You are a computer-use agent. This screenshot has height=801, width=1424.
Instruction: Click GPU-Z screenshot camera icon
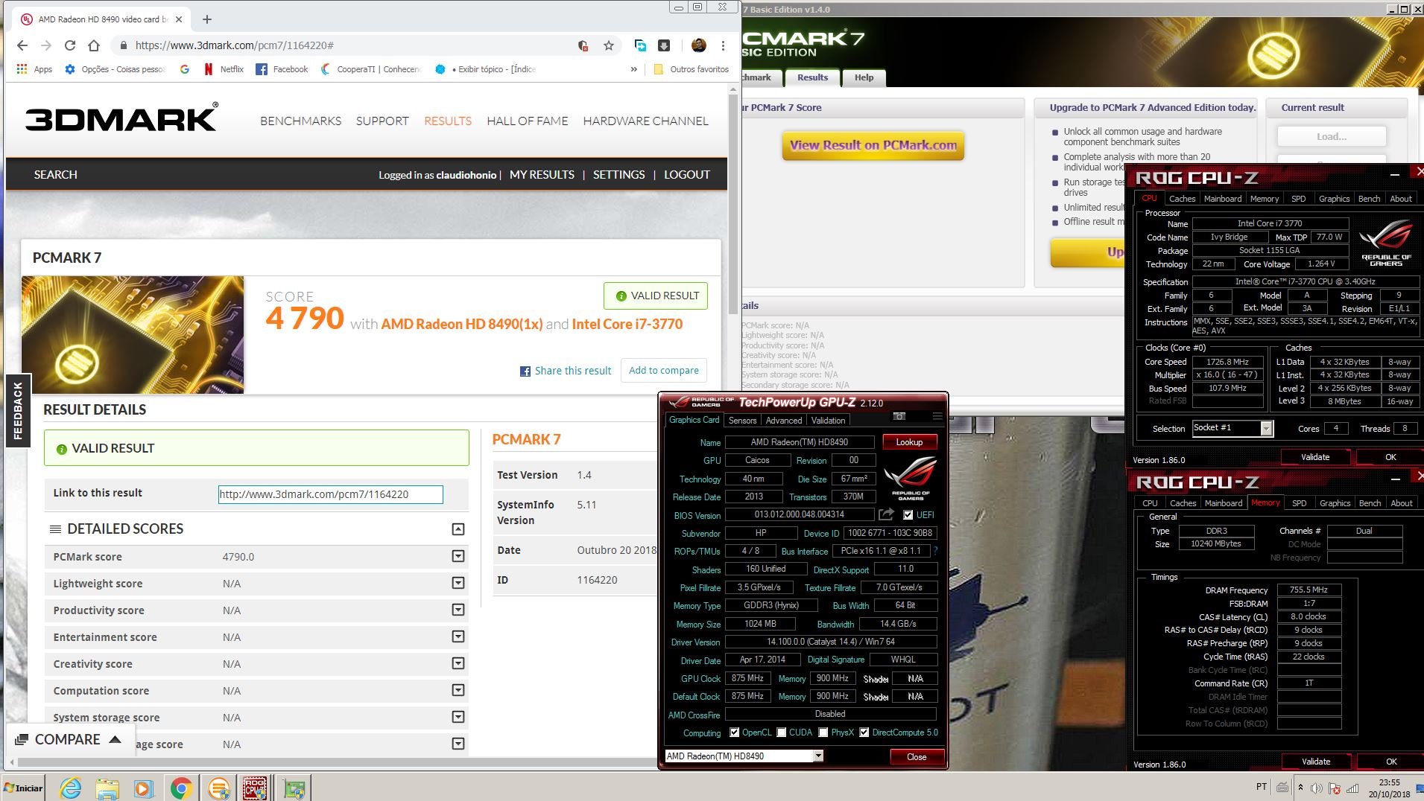pos(899,416)
